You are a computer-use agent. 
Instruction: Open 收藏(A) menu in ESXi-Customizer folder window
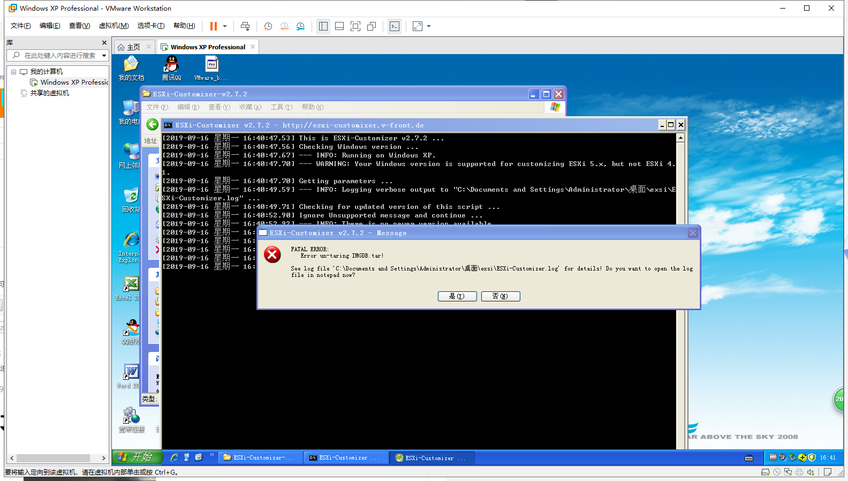click(250, 107)
